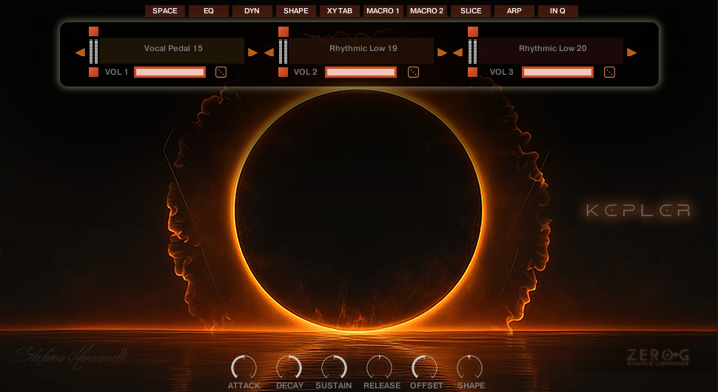Open the ARP page
This screenshot has height=392, width=718.
coord(514,11)
